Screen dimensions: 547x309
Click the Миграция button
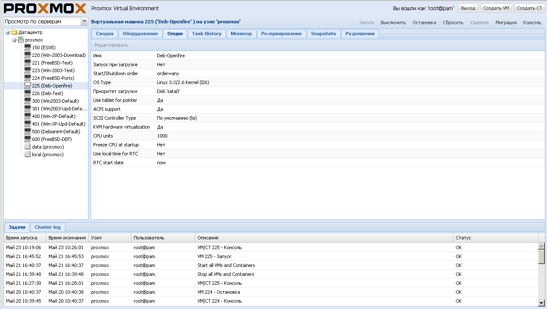tap(506, 22)
